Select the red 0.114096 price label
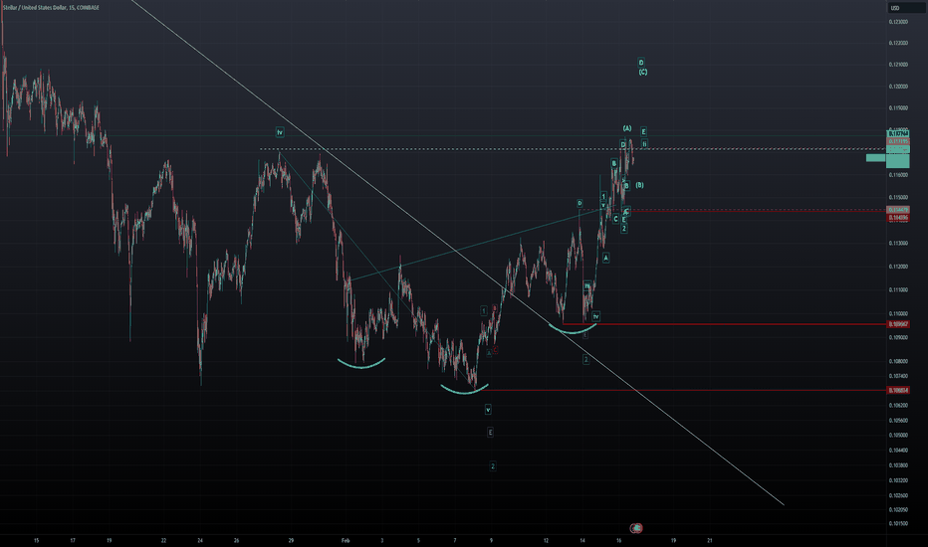The width and height of the screenshot is (928, 547). (x=898, y=218)
